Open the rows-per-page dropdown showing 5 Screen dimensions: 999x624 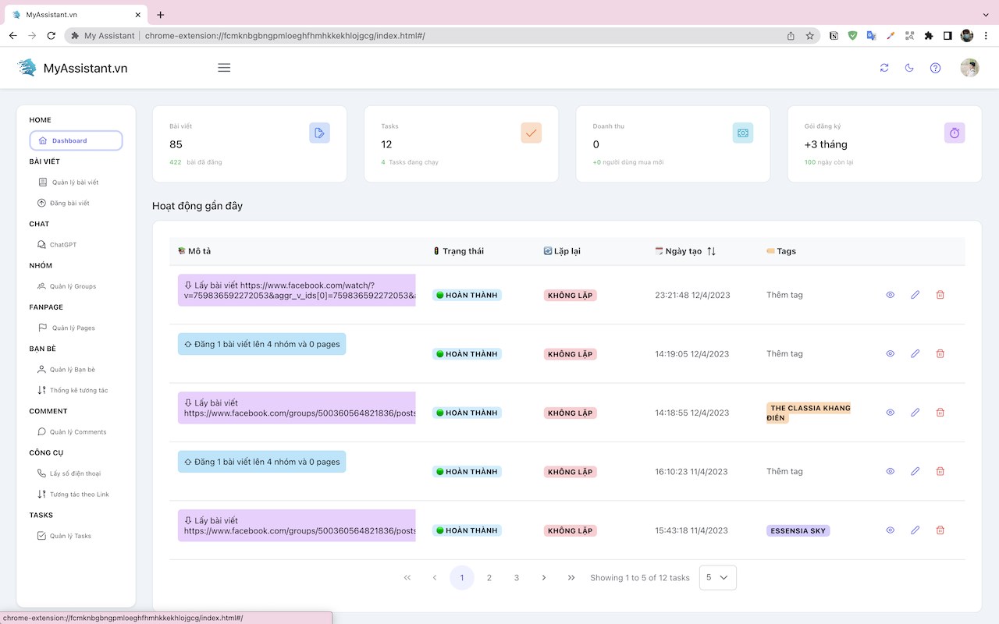717,577
